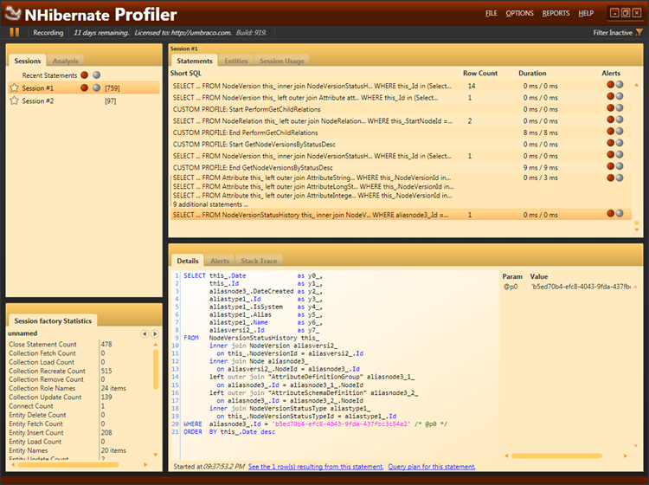Screen dimensions: 649x485
Task: Select the NodeVersionStatusHistory statement row
Action: [401, 215]
